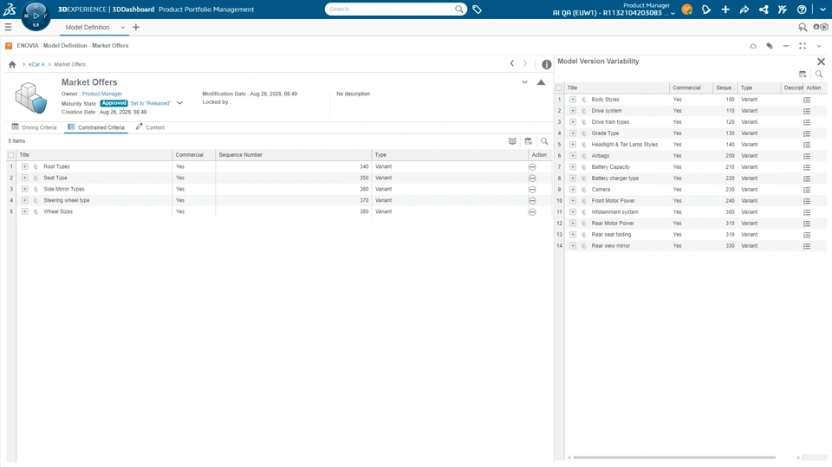Open the Model Definition tab dropdown
The width and height of the screenshot is (832, 467).
point(122,27)
